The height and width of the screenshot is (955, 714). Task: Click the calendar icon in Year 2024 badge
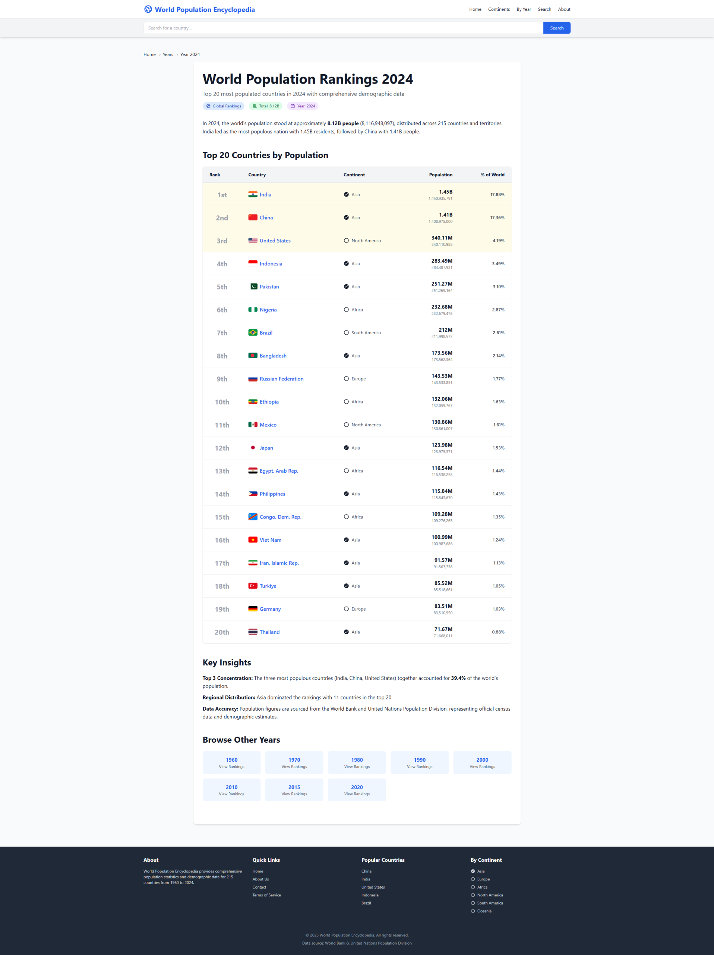pos(292,106)
